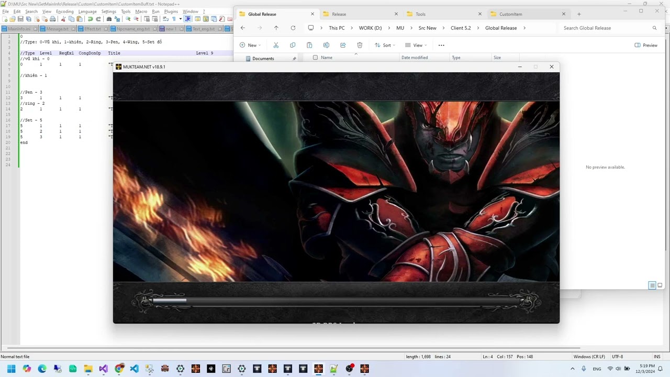Open Microsoft Edge from the taskbar

(x=42, y=369)
